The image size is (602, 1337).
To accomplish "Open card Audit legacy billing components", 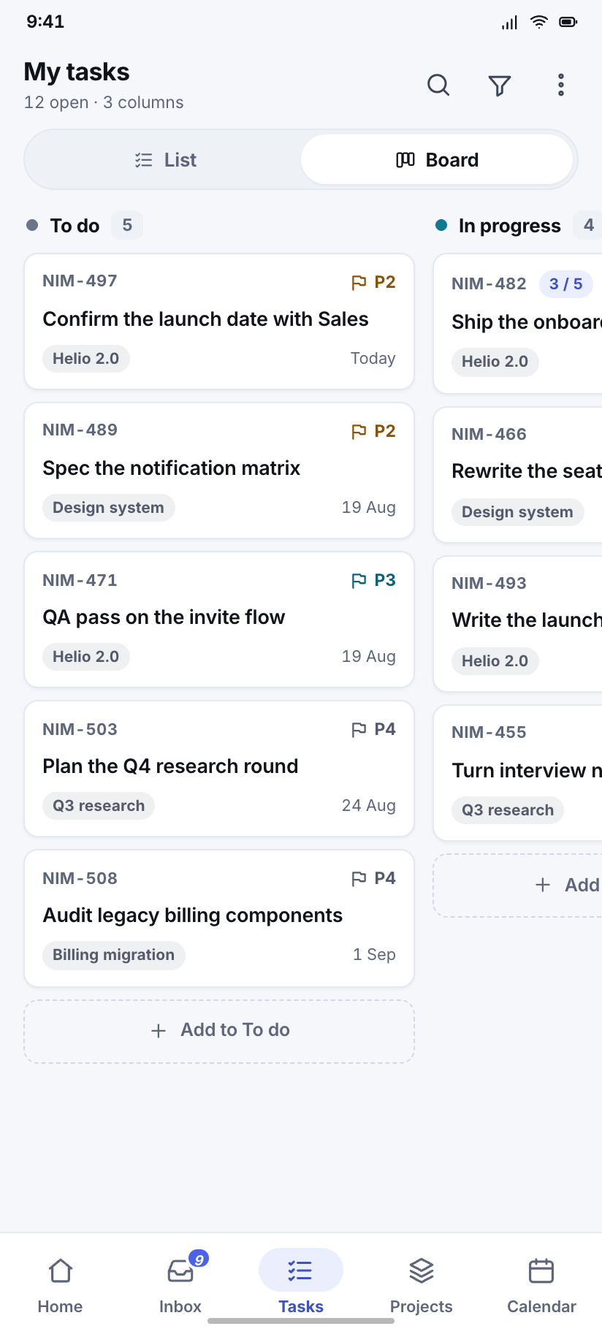I will (x=219, y=918).
